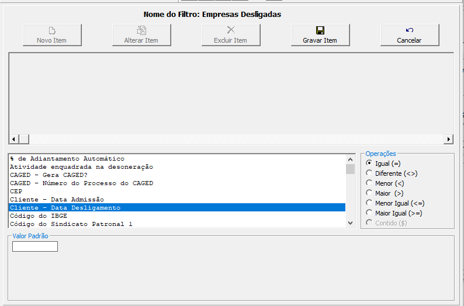The image size is (464, 306).
Task: Select 'CAGED - Gera CAGED?' row
Action: 177,175
